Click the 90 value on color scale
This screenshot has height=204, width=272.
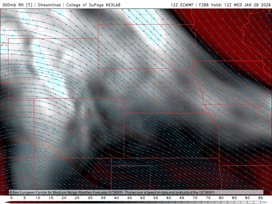(247, 198)
